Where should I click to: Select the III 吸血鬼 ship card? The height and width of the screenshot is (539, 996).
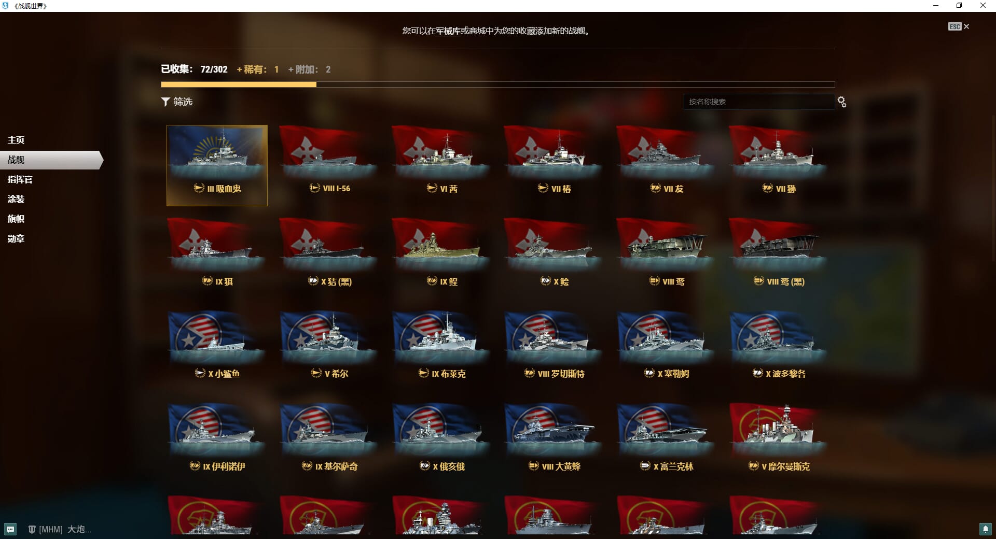217,165
